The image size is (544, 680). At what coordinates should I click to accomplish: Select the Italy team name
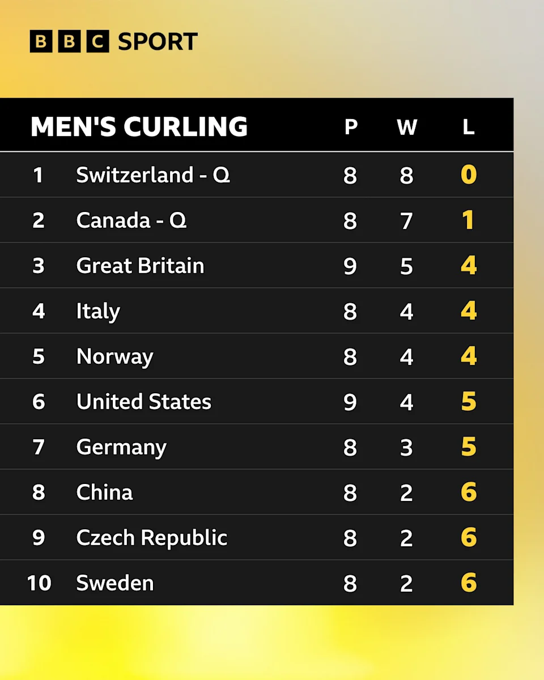[x=98, y=311]
